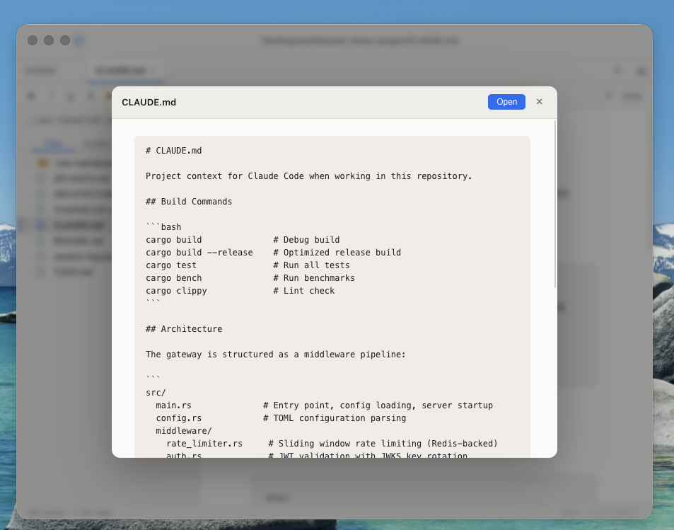Image resolution: width=674 pixels, height=530 pixels.
Task: Click the 'cargo bench' command
Action: tap(174, 278)
